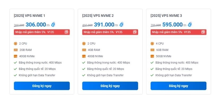Image resolution: width=218 pixels, height=95 pixels.
Task: Open the [2025] VPS NVME 1 title
Action: coord(29,16)
